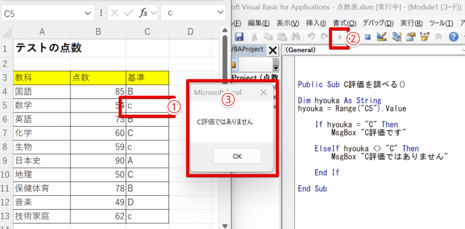Open the 実行(R) menu
Image resolution: width=465 pixels, height=229 pixels.
point(411,23)
